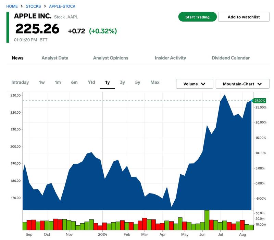
Task: Click the Nov date axis label
Action: (x=69, y=235)
